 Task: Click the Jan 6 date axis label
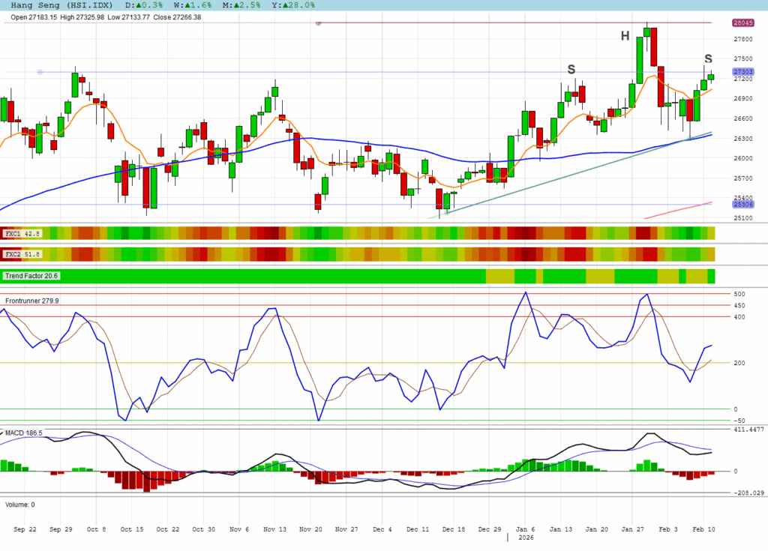(525, 529)
